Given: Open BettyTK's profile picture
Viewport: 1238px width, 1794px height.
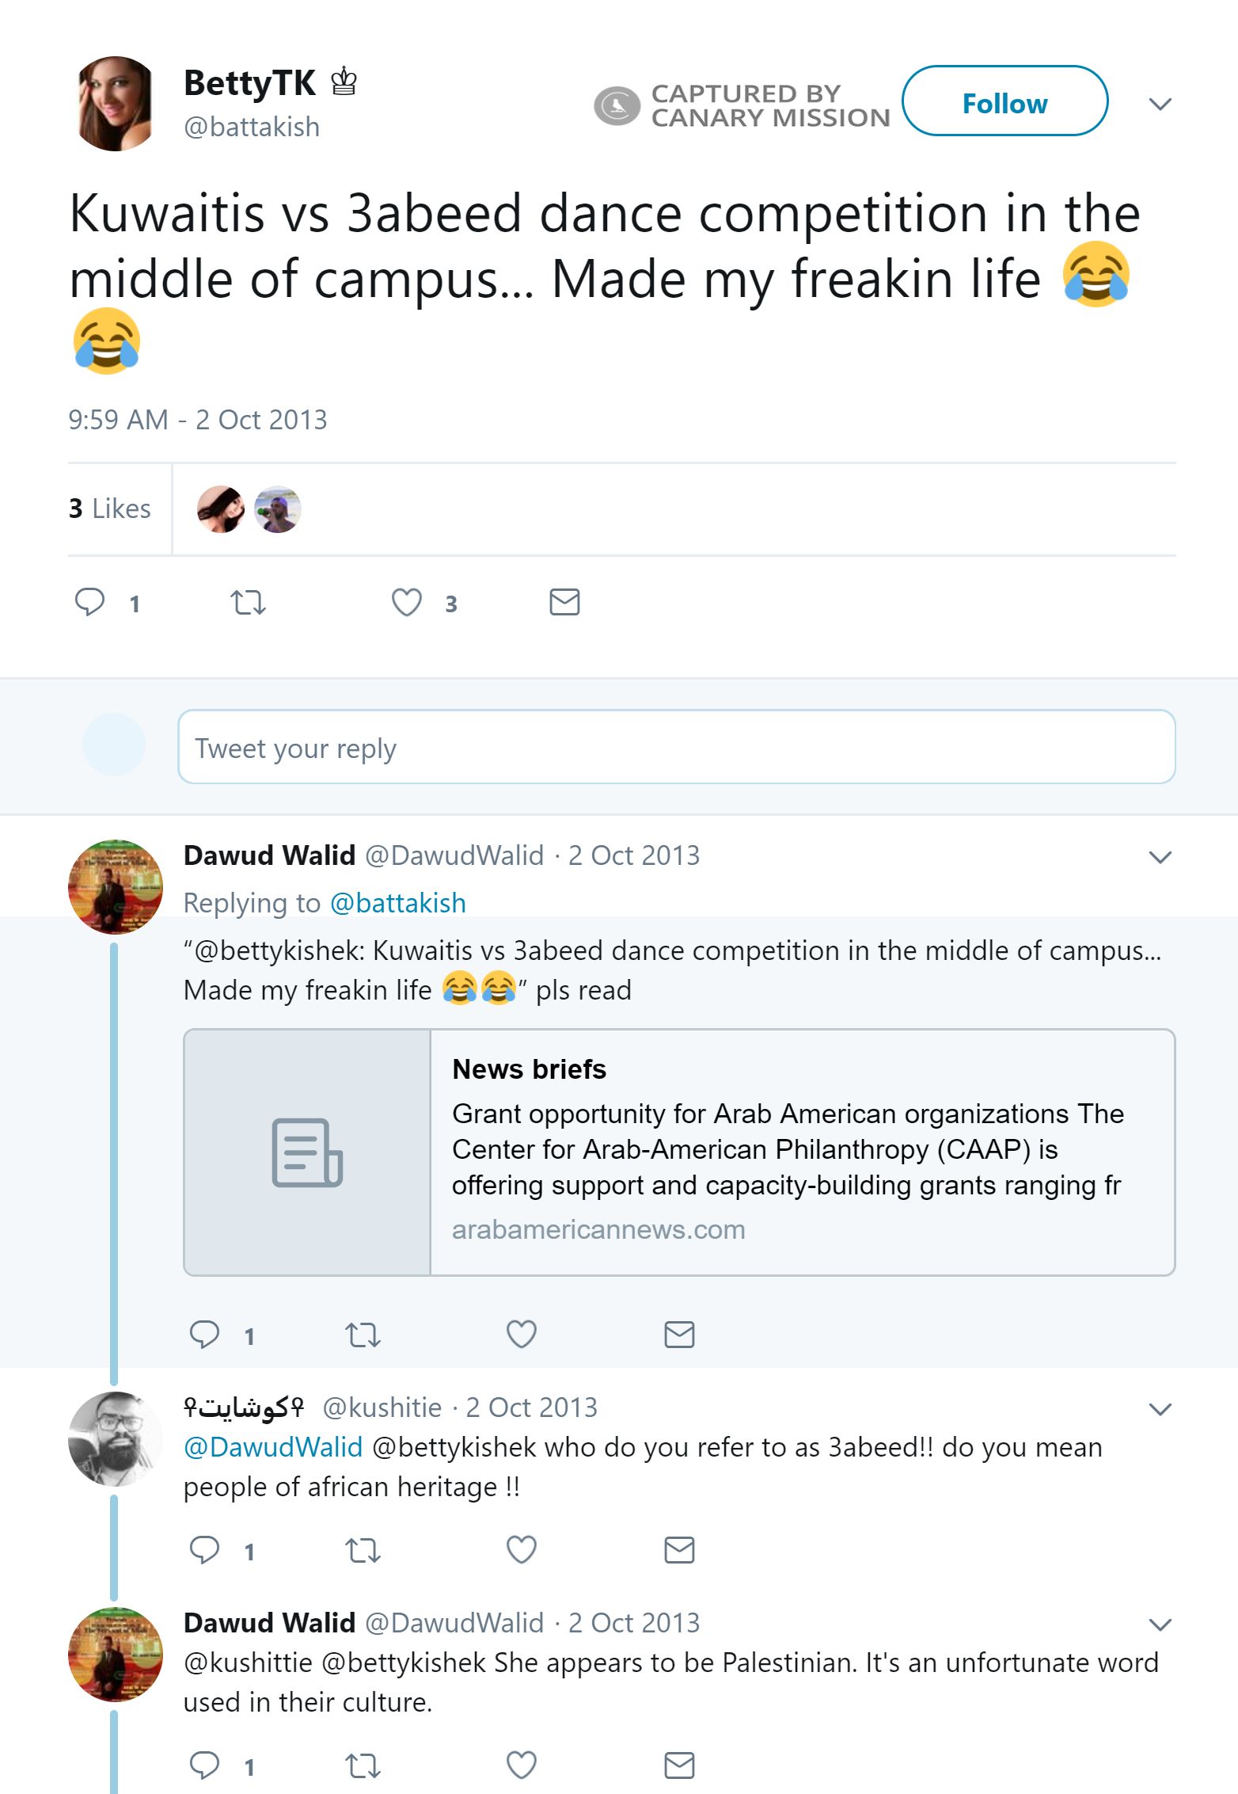Looking at the screenshot, I should (x=116, y=104).
